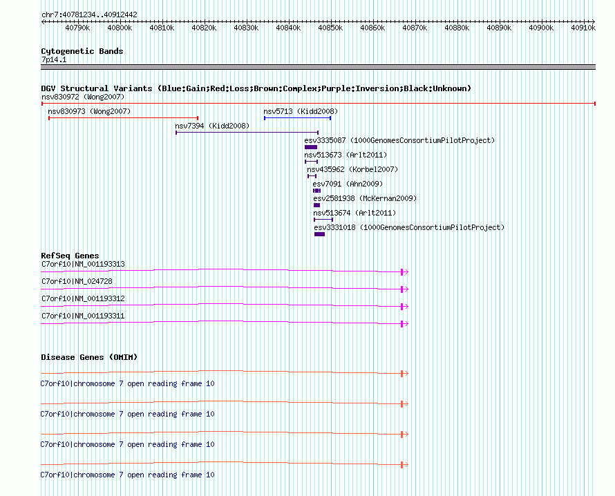The width and height of the screenshot is (615, 496).
Task: Open variant label nsv513674 (Arlt2011)
Action: [x=354, y=213]
